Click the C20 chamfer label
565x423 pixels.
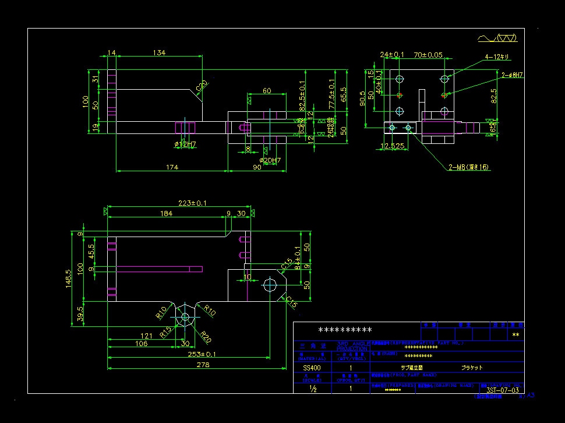(x=202, y=86)
